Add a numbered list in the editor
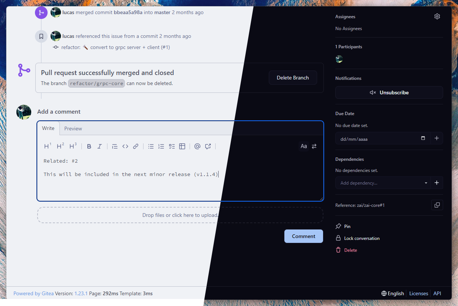This screenshot has height=306, width=458. 161,146
